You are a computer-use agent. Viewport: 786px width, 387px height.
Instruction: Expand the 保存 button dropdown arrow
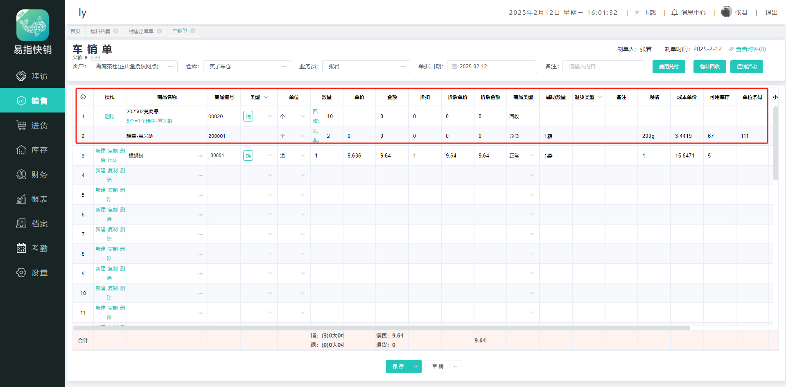(416, 367)
